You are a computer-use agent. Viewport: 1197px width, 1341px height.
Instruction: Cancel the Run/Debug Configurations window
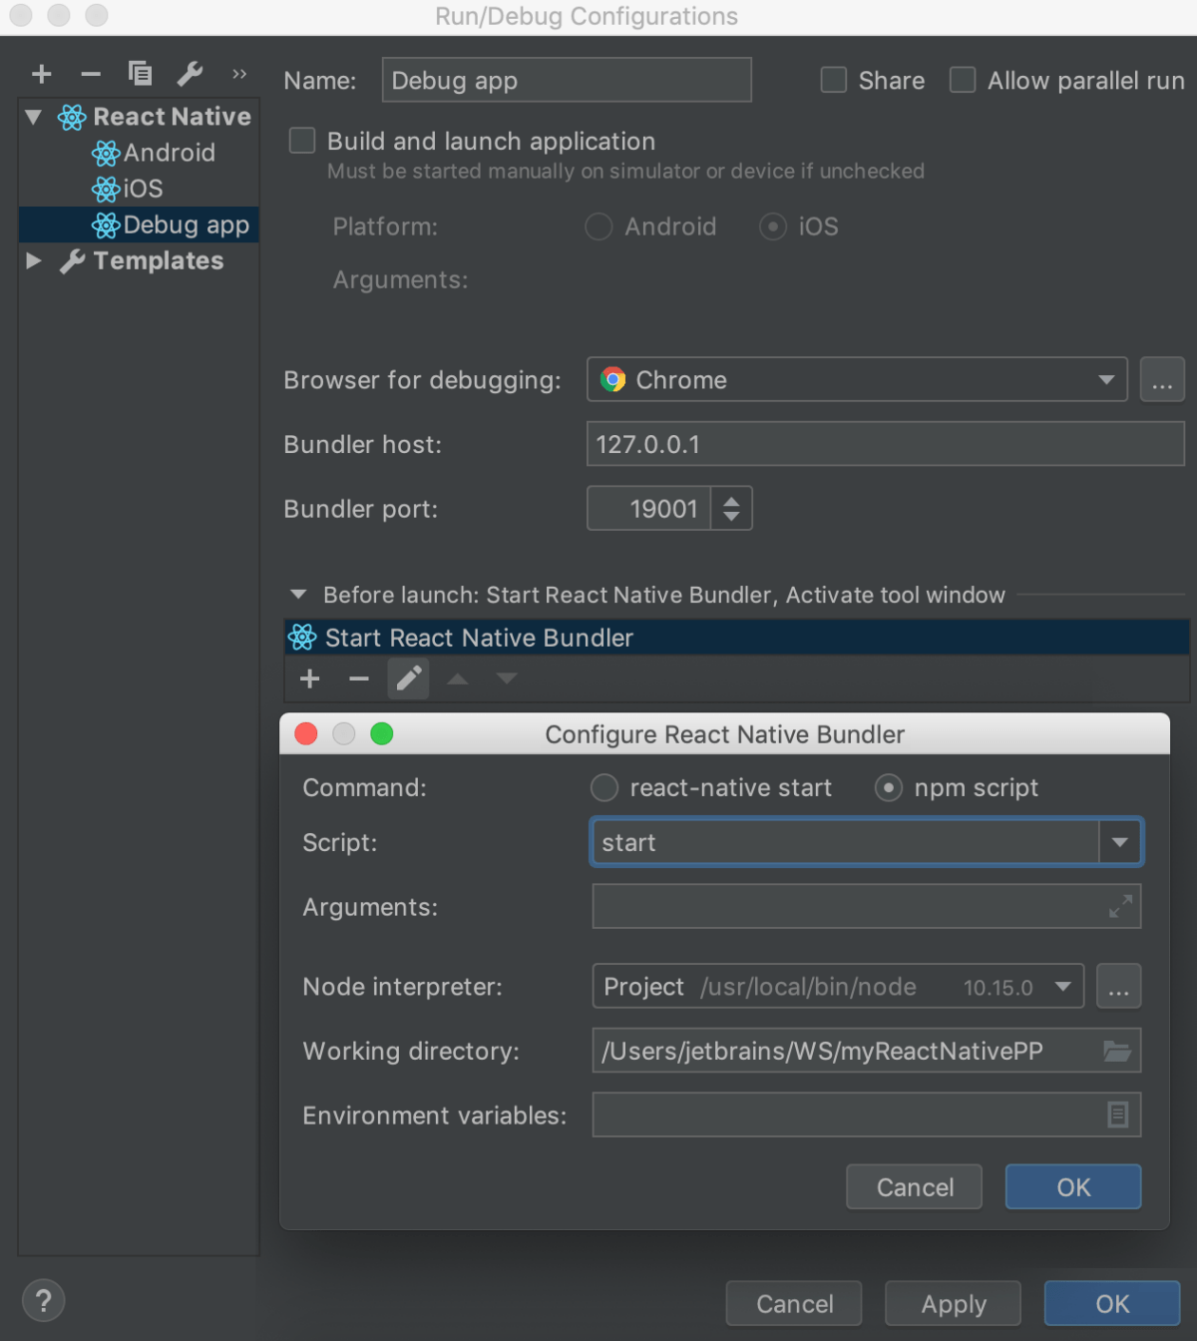coord(794,1303)
